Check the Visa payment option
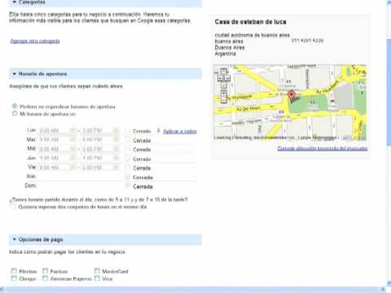The height and width of the screenshot is (293, 391). pyautogui.click(x=97, y=278)
